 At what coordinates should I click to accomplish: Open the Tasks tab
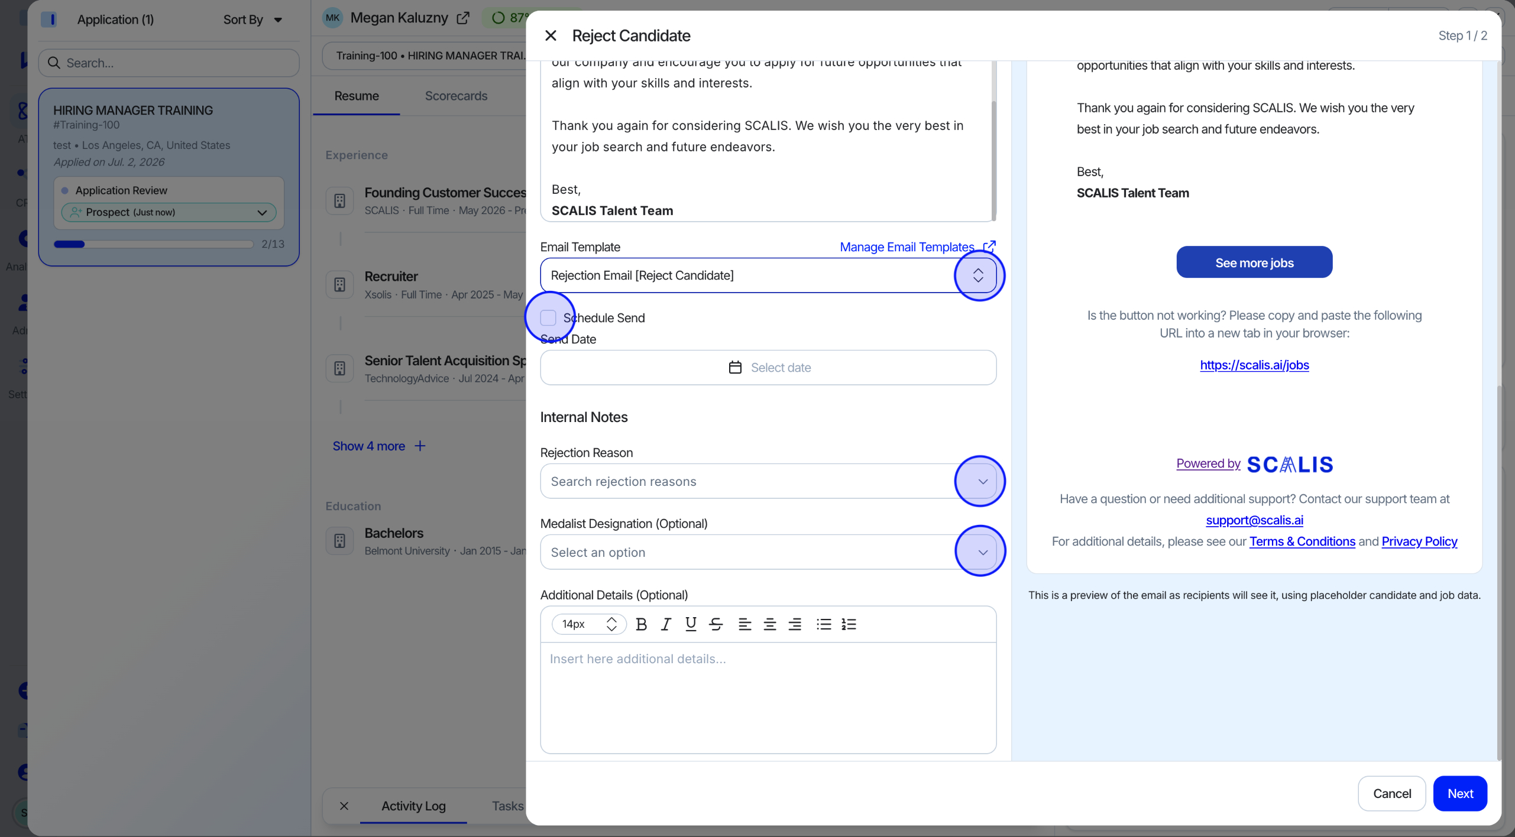pyautogui.click(x=507, y=806)
